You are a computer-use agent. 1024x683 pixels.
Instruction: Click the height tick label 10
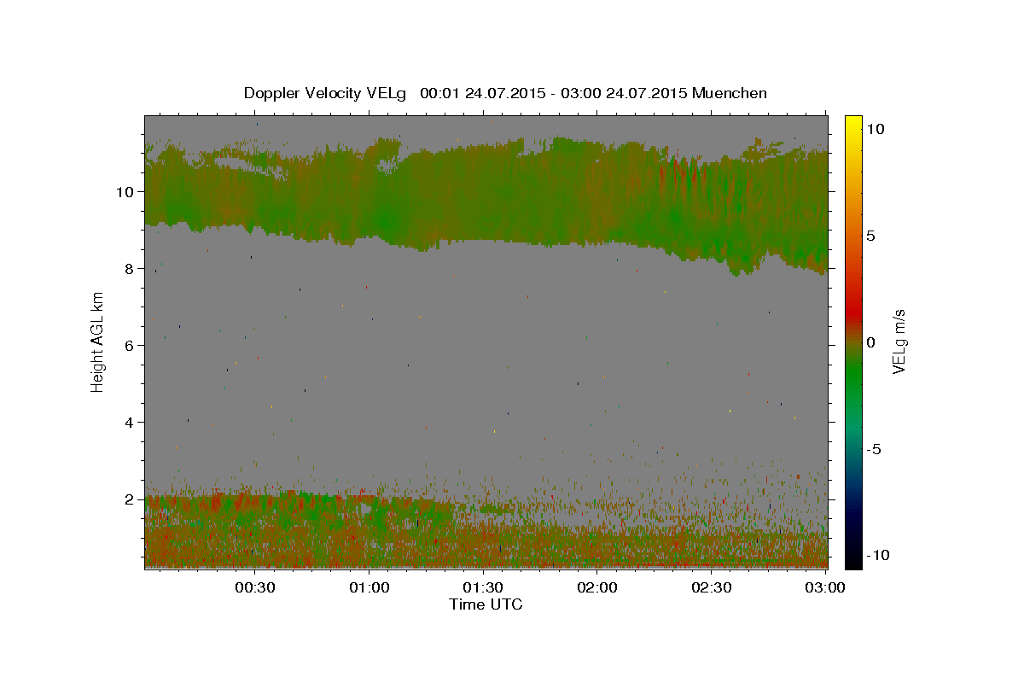click(126, 191)
